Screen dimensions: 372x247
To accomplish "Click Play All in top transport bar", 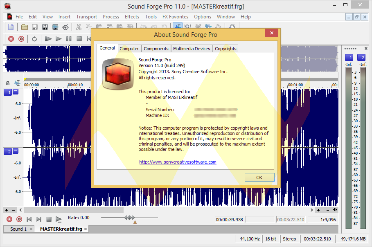I will point(48,39).
